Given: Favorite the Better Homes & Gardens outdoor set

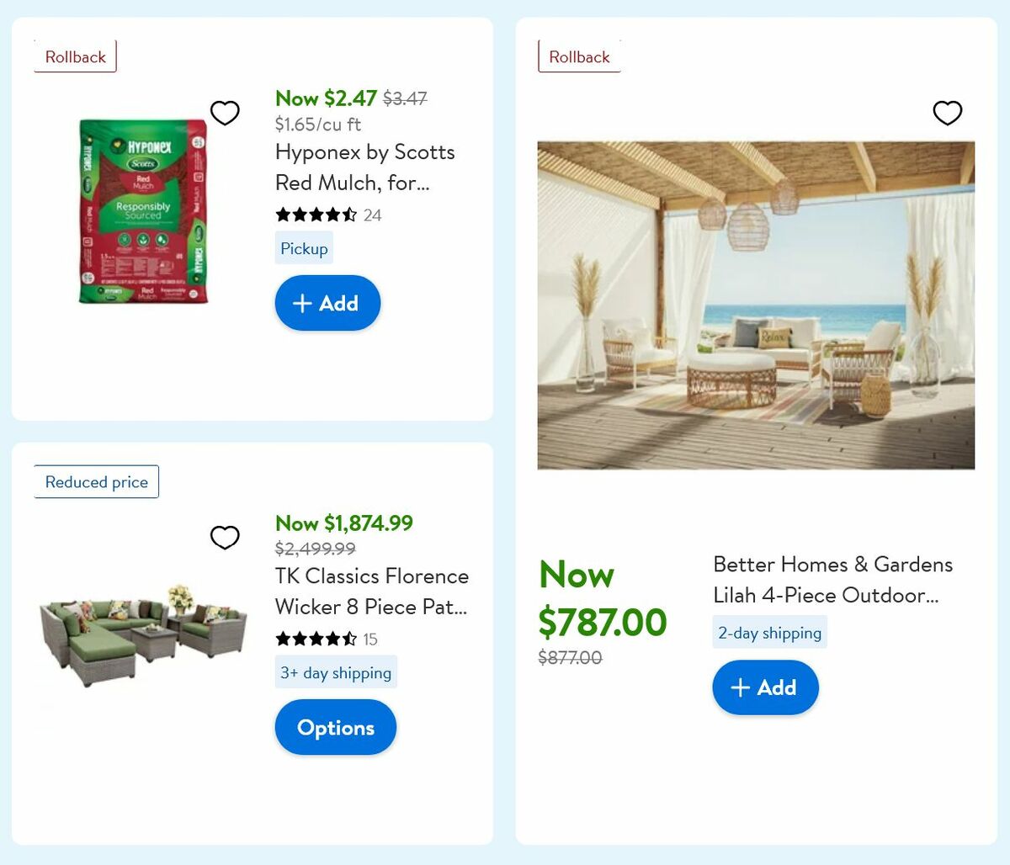Looking at the screenshot, I should coord(948,112).
